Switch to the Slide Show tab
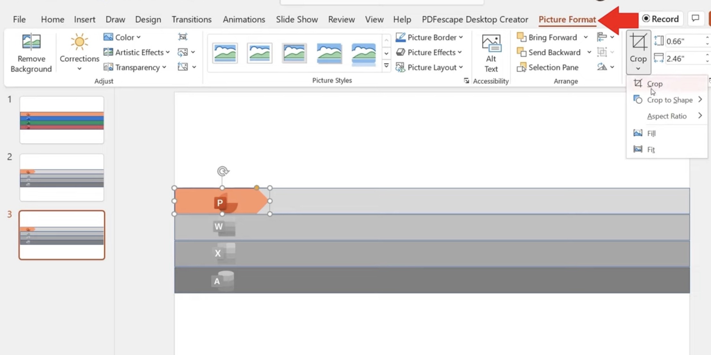 point(297,19)
